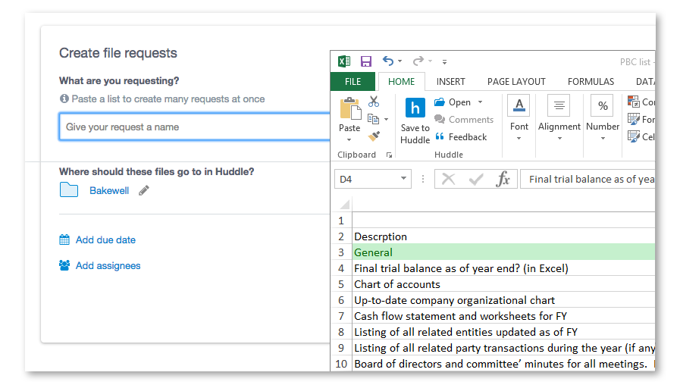The image size is (680, 385).
Task: Click the Conditional Formatting icon
Action: [634, 102]
